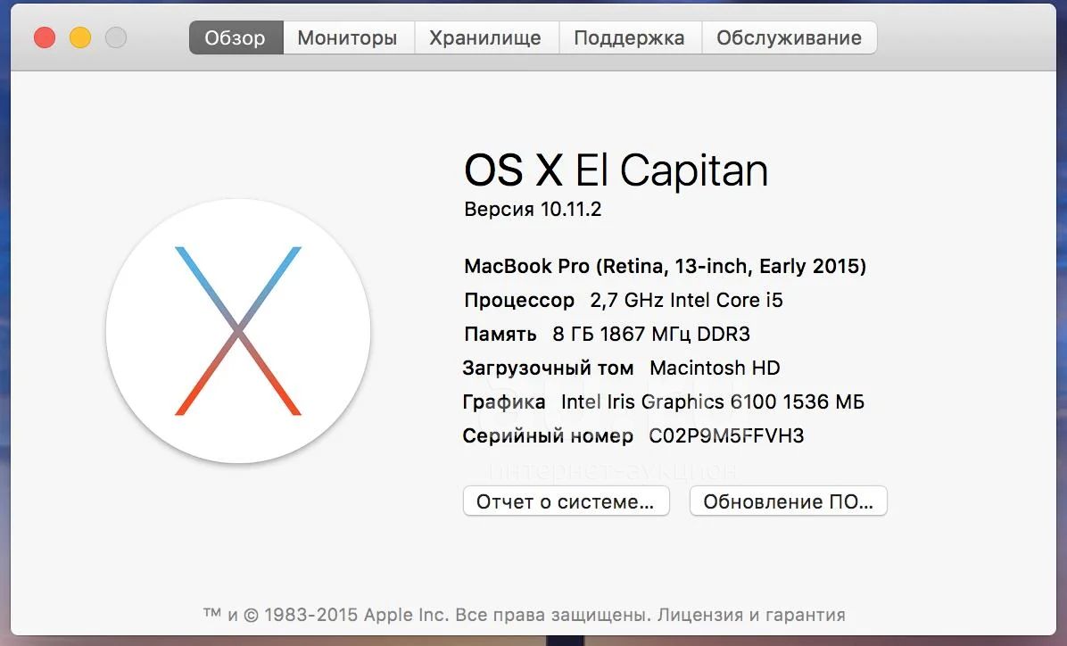Switch to the Обзор tab

[236, 37]
